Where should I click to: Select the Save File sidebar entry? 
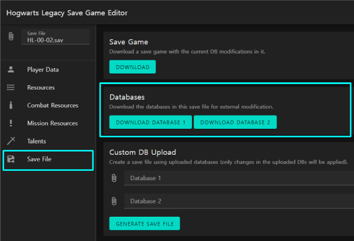tap(48, 160)
